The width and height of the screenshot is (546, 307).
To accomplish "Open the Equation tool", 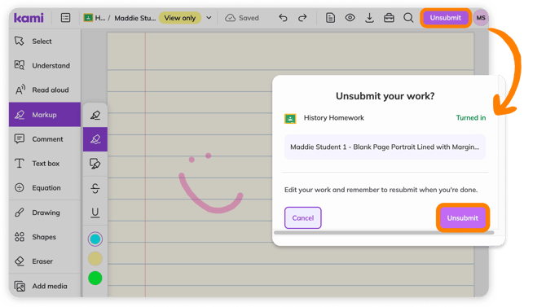I will [x=45, y=187].
